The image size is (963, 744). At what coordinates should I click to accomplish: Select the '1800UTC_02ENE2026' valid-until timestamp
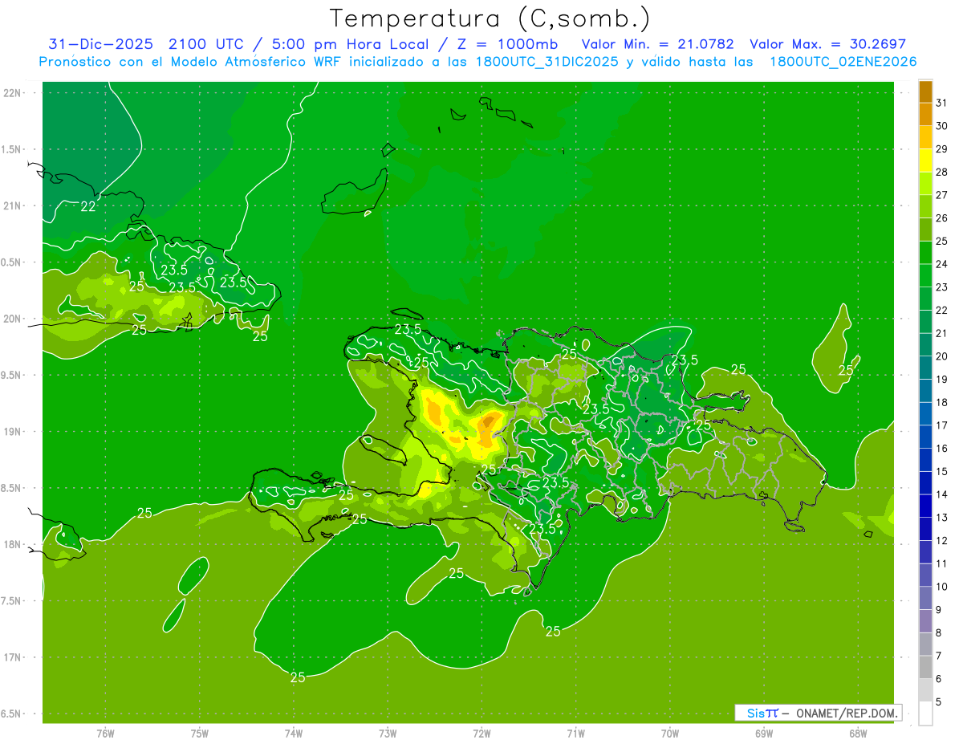click(843, 62)
